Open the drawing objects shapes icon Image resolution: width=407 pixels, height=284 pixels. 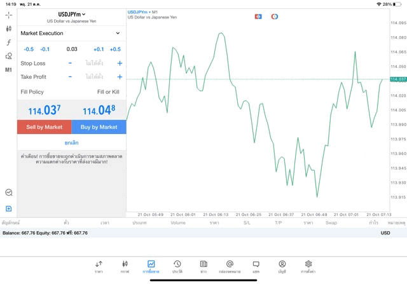(x=9, y=56)
